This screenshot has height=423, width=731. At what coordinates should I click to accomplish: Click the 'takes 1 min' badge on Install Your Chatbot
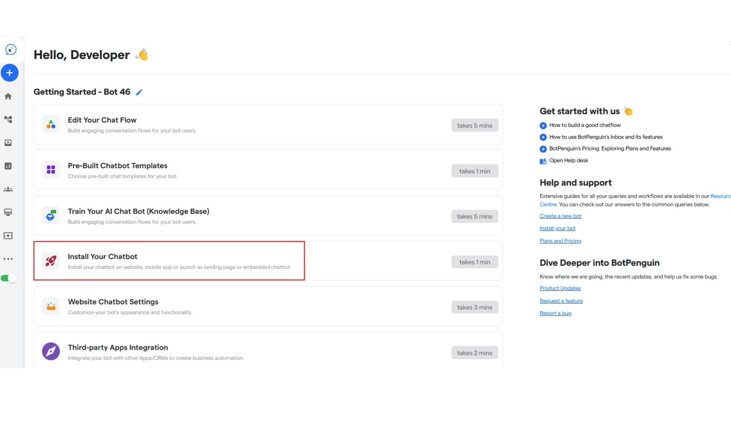[x=475, y=262]
